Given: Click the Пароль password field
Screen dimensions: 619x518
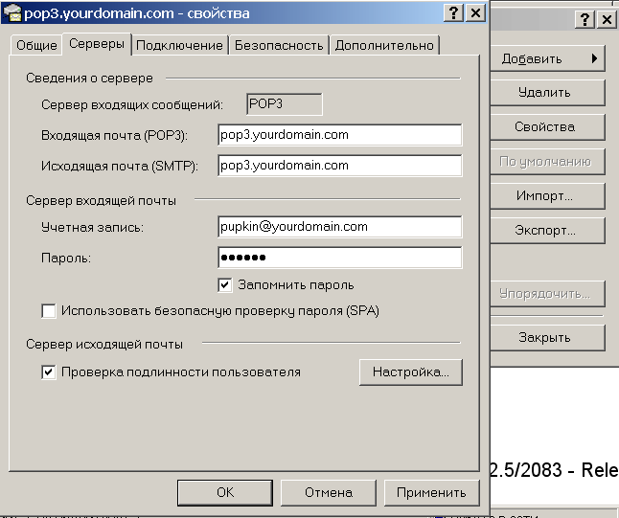Looking at the screenshot, I should pos(339,258).
